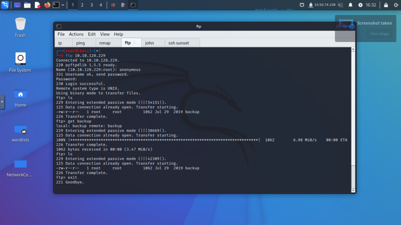401x225 pixels.
Task: Open the file manager panel launcher
Action: point(27,5)
